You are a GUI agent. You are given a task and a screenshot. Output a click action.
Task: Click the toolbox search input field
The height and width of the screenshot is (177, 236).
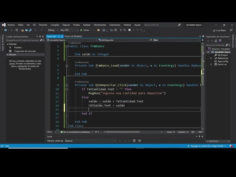click(x=22, y=40)
